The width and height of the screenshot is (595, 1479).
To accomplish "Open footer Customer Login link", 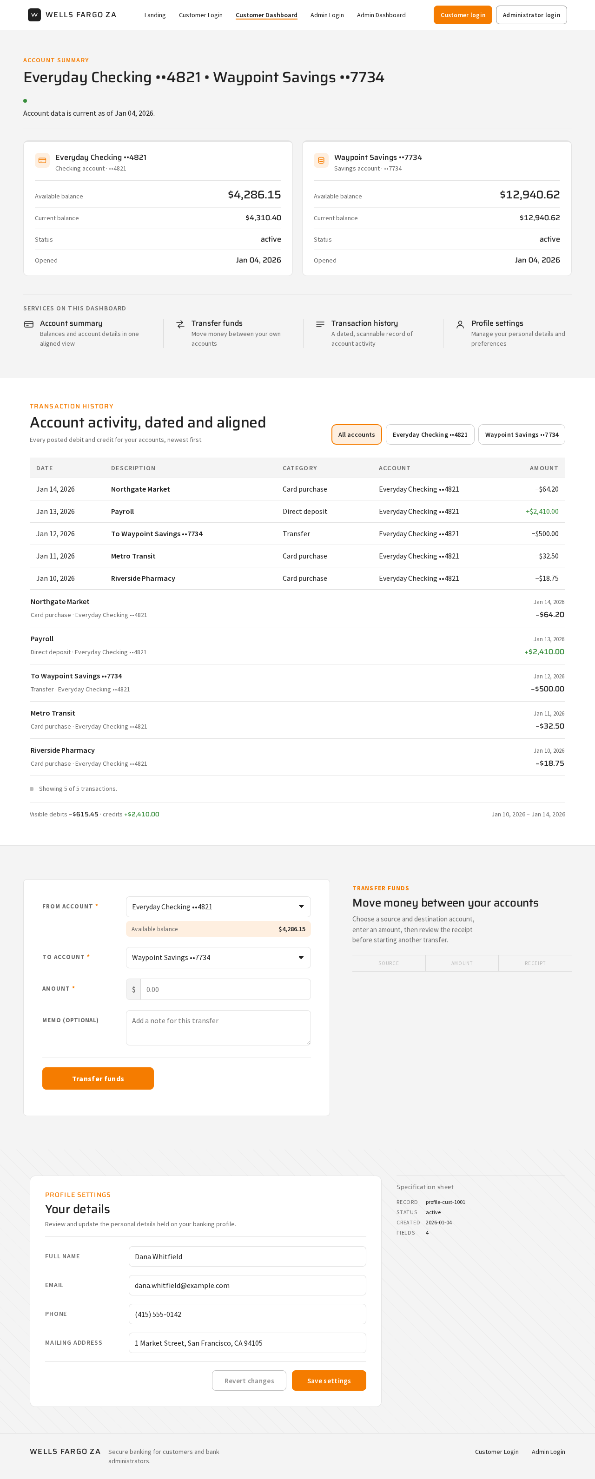I will tap(497, 1452).
